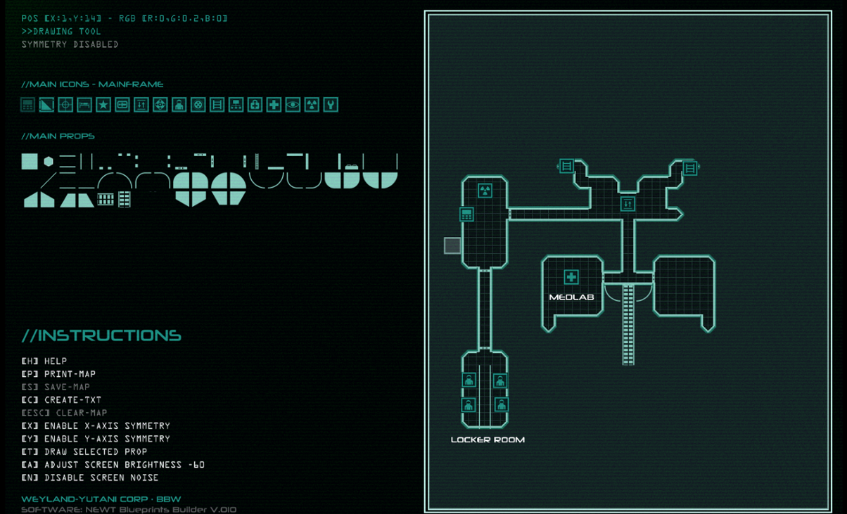
Task: Select the crosshair target icon
Action: coord(65,104)
